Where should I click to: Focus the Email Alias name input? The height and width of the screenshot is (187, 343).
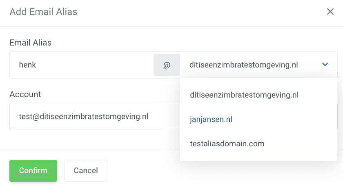82,65
